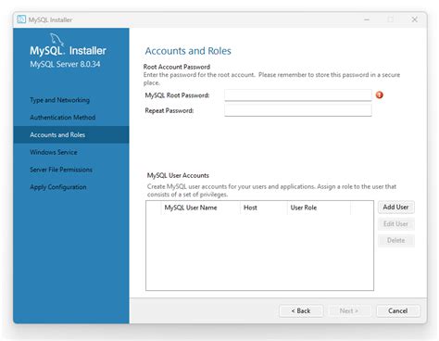439x341 pixels.
Task: Click the User Role column header
Action: click(x=319, y=208)
